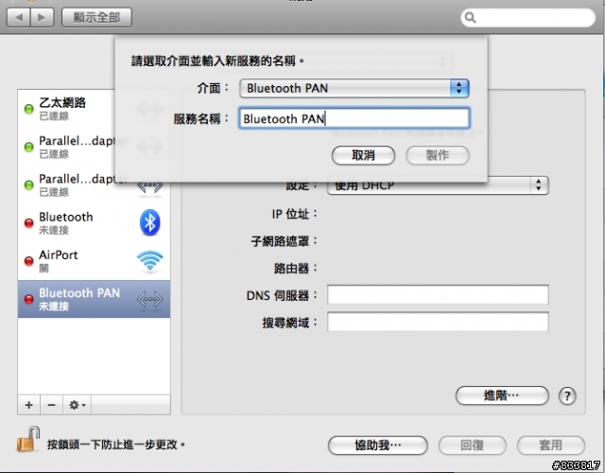The height and width of the screenshot is (473, 605).
Task: Click into the 服務名稱 service name field
Action: point(354,118)
